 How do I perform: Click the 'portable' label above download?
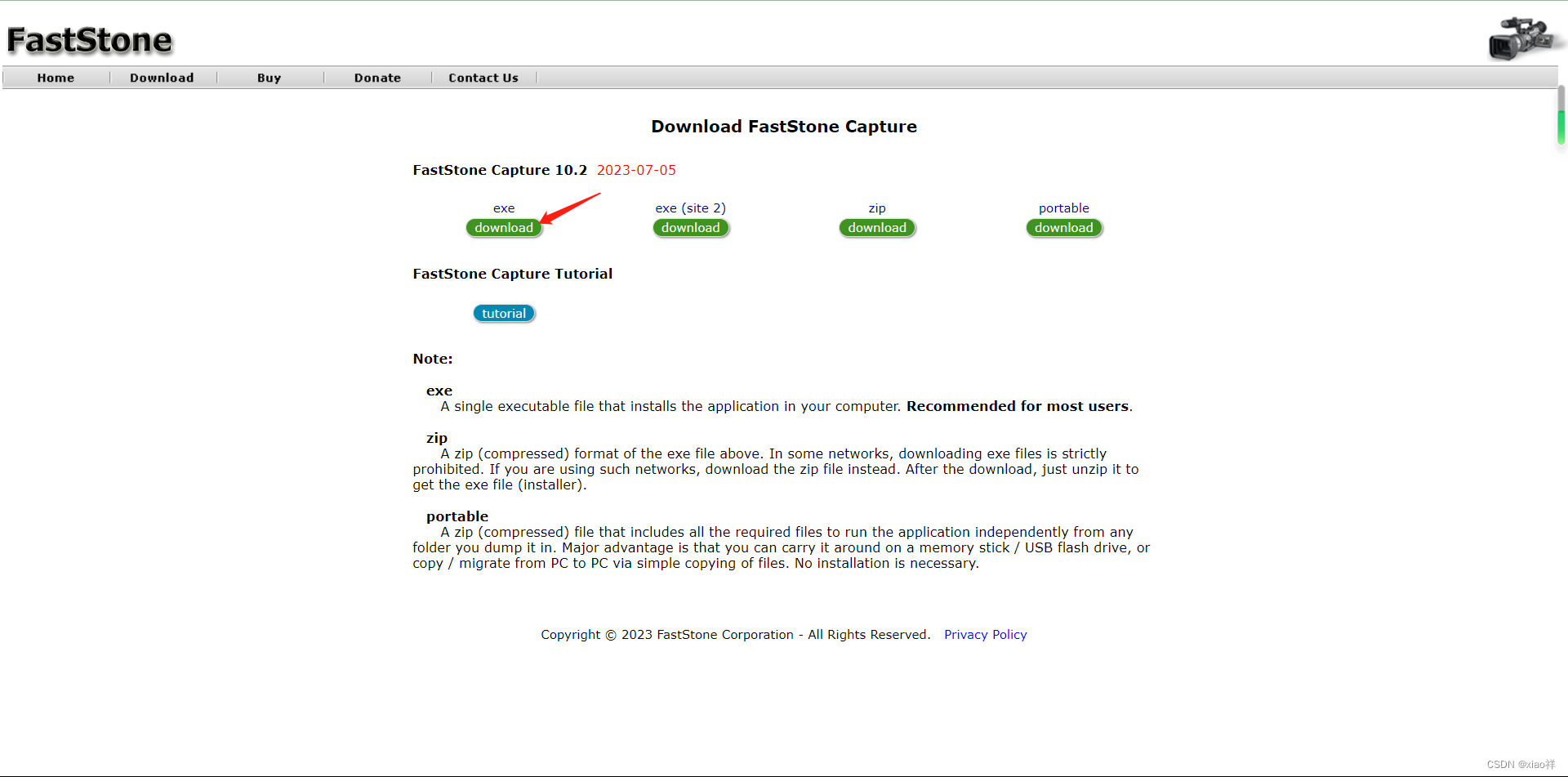click(1064, 208)
